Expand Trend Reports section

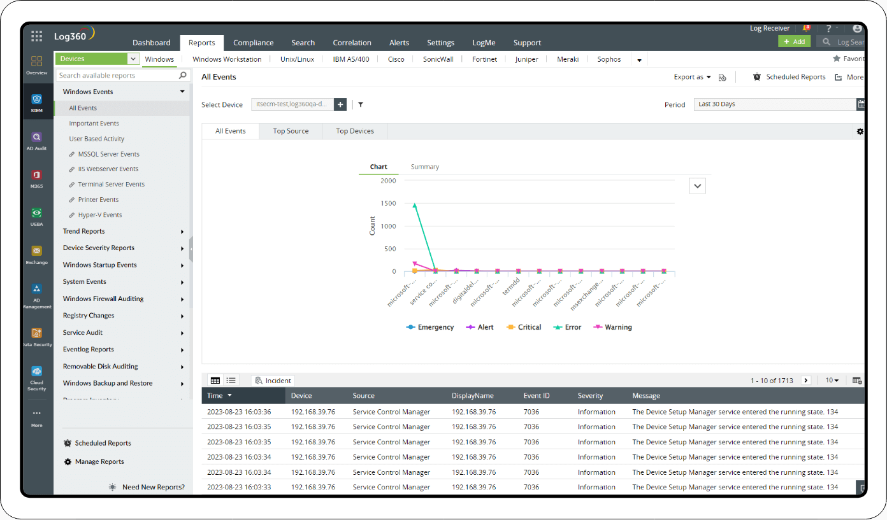[182, 232]
